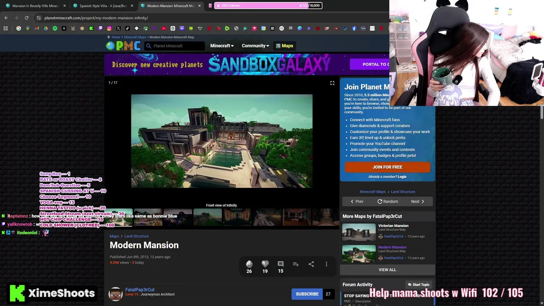Screen dimensions: 544x306
Task: Expand the image gallery to fullscreen
Action: (x=332, y=83)
